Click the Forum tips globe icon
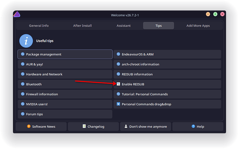 pyautogui.click(x=23, y=114)
